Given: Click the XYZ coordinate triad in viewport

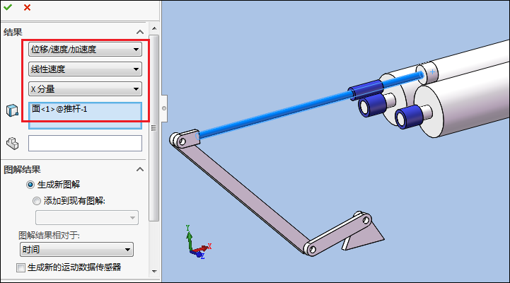Looking at the screenshot, I should 199,243.
